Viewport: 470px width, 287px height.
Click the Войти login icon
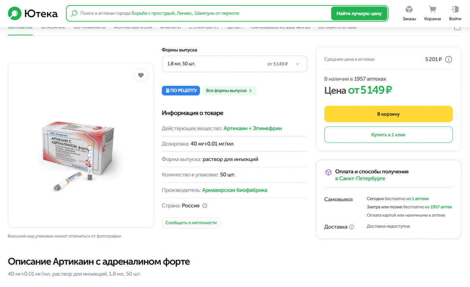tap(455, 10)
